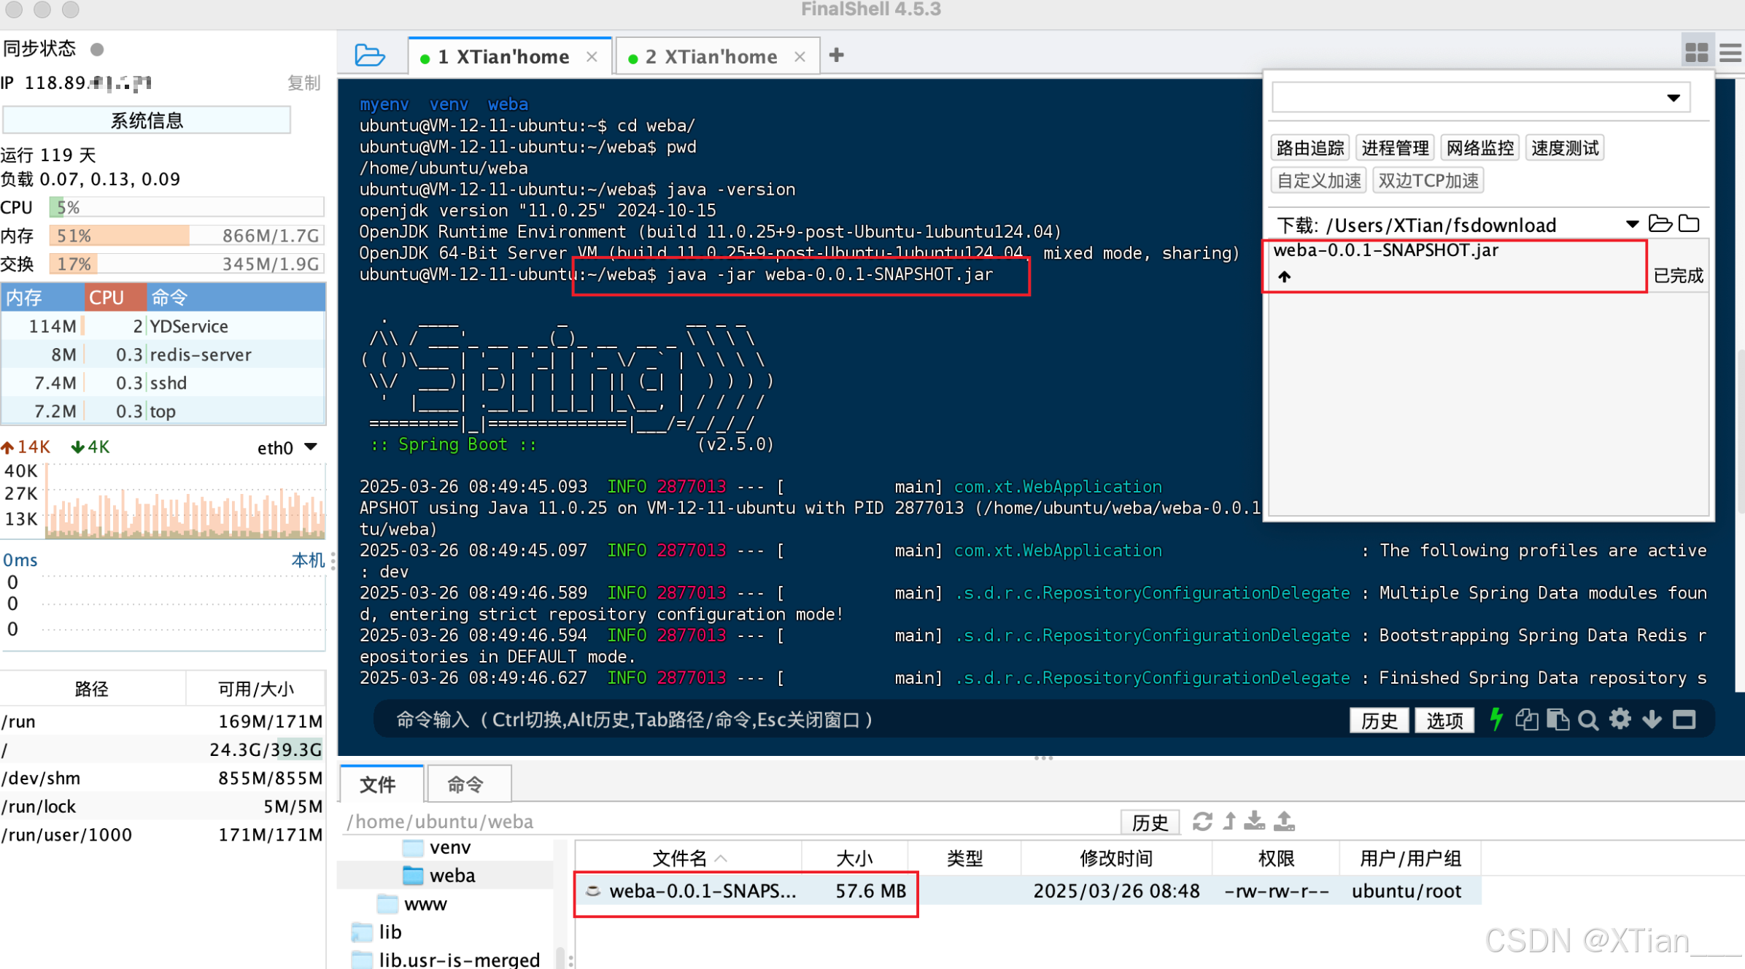Click the 进程管理 button
Image resolution: width=1745 pixels, height=969 pixels.
(x=1395, y=148)
